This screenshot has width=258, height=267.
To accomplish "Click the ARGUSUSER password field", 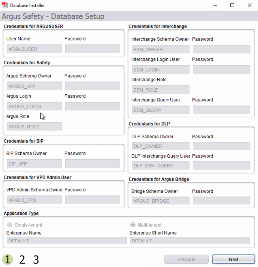I will click(x=93, y=49).
